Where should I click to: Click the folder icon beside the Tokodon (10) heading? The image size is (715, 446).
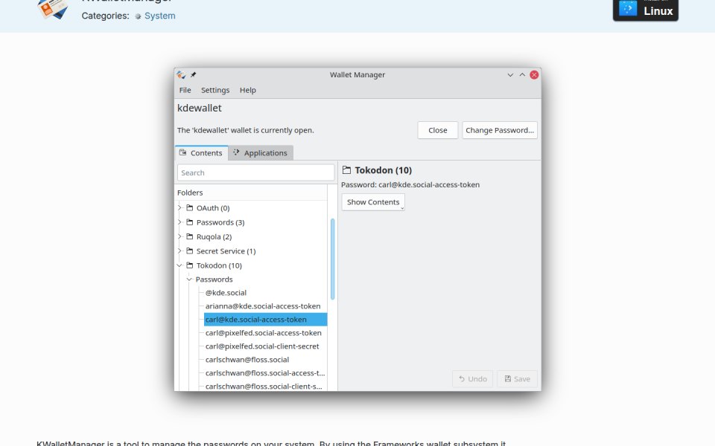pyautogui.click(x=346, y=170)
